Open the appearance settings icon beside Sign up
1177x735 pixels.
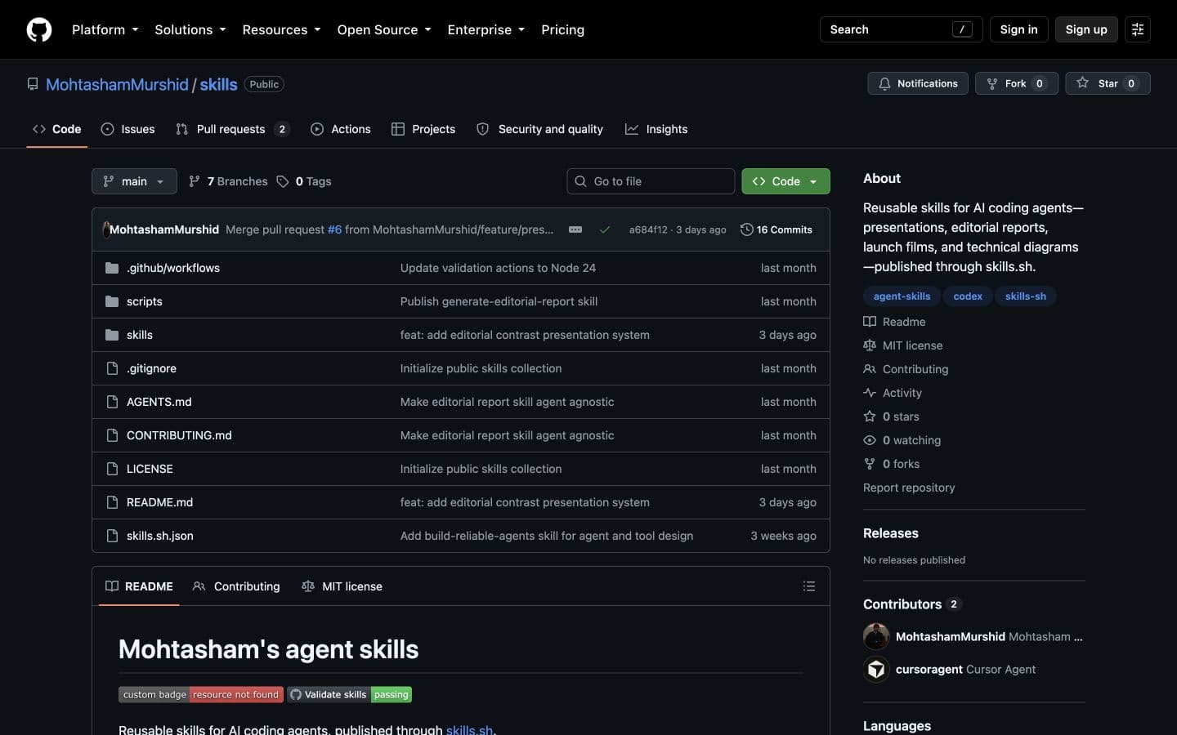pyautogui.click(x=1138, y=29)
